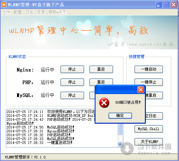This screenshot has height=161, width=179.
Task: Click the partially hidden 一键重启 button
Action: pyautogui.click(x=154, y=95)
